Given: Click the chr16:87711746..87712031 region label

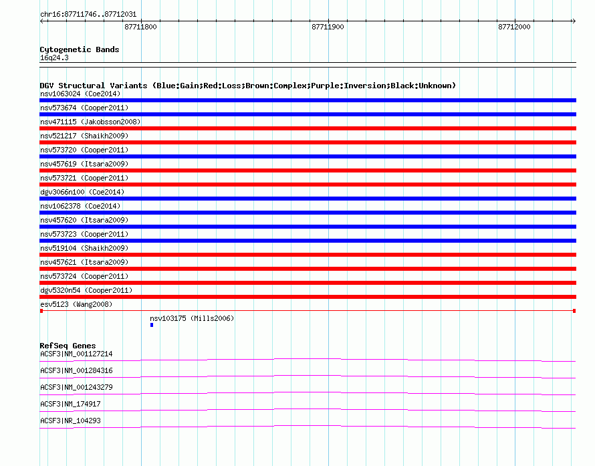Looking at the screenshot, I should [x=88, y=15].
